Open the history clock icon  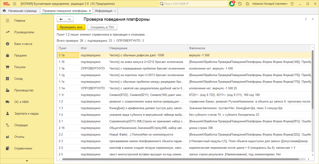point(240,4)
